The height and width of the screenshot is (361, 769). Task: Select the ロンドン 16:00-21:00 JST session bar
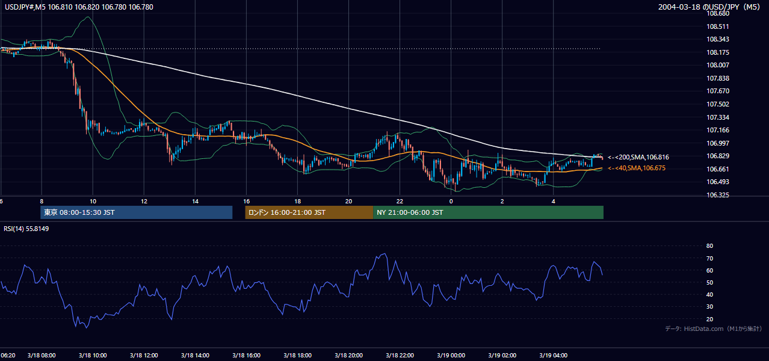[x=309, y=212]
